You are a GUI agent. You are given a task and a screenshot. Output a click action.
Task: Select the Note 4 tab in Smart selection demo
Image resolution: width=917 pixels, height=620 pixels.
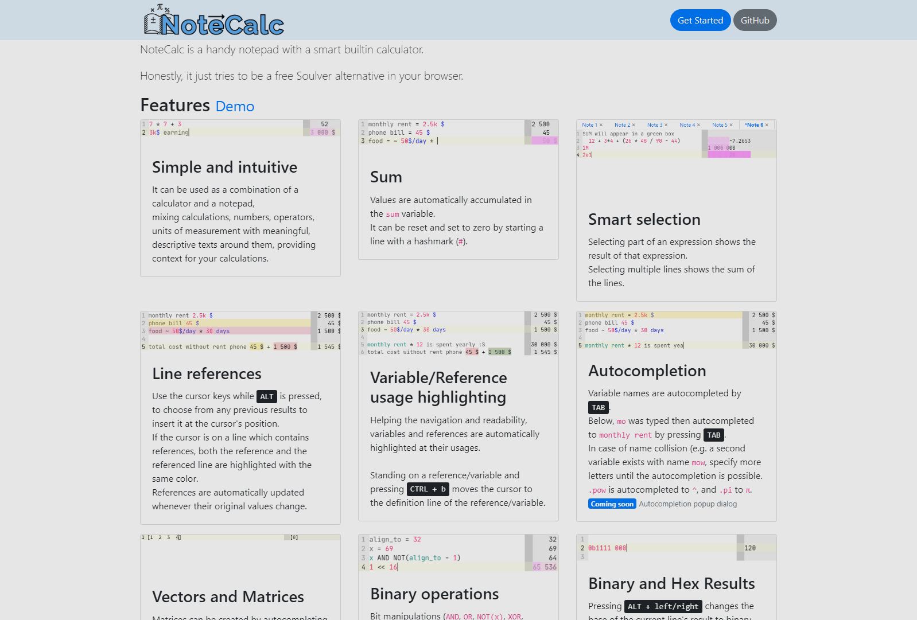click(687, 124)
